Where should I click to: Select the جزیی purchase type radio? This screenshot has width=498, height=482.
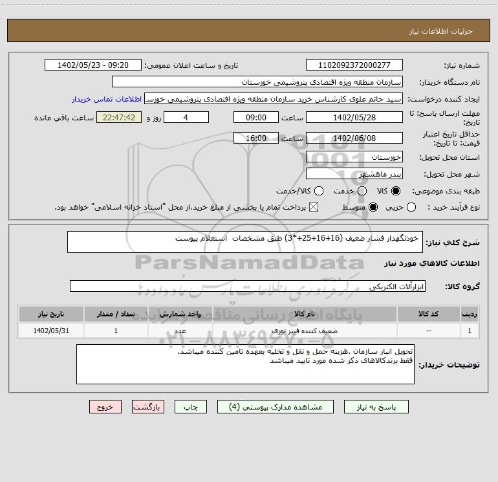point(411,207)
